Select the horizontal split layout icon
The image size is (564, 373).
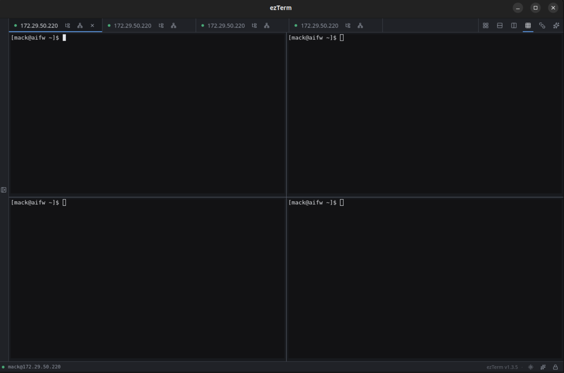coord(500,25)
